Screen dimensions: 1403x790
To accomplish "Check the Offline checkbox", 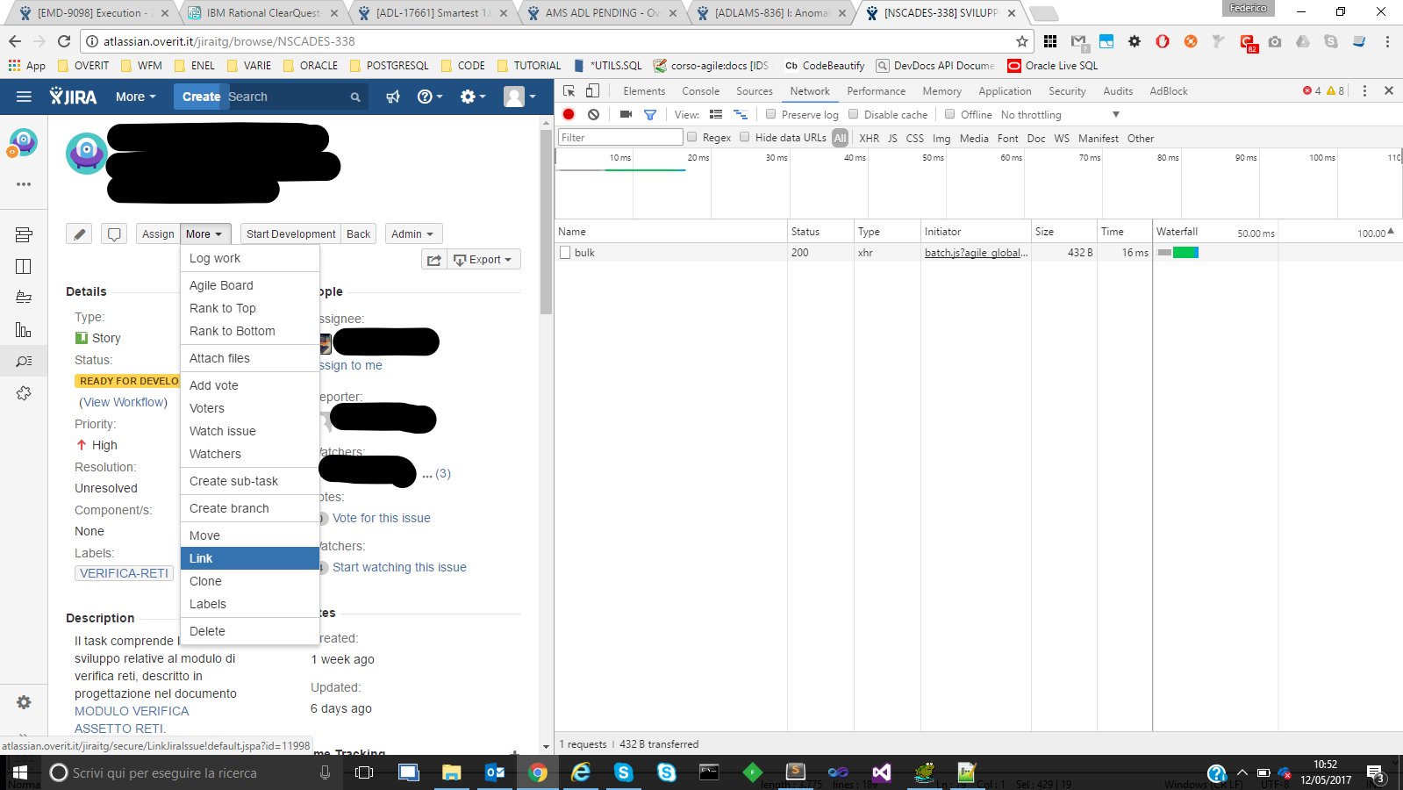I will tap(949, 114).
